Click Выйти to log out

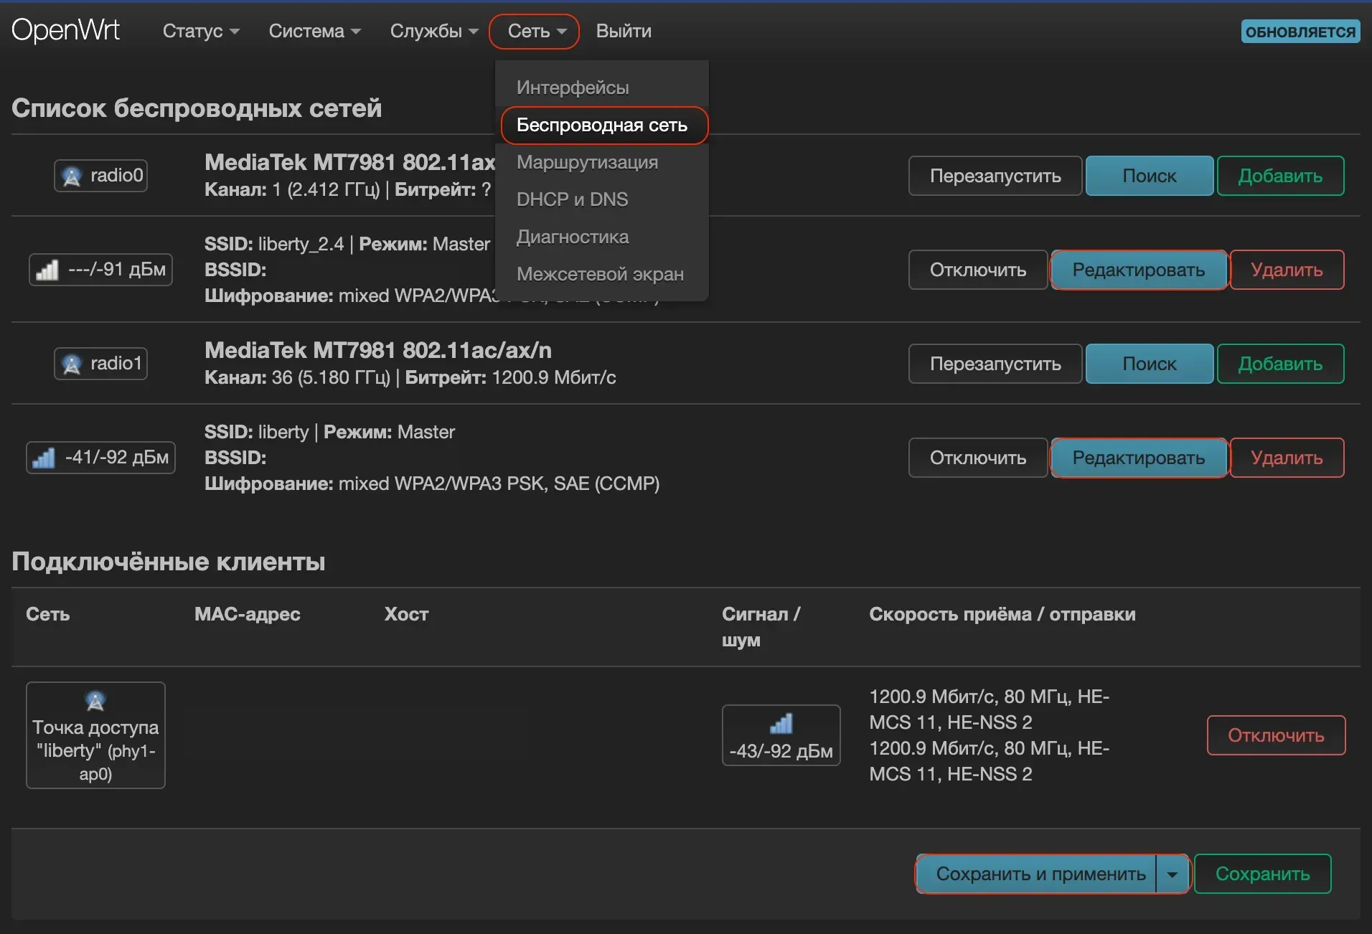coord(624,32)
